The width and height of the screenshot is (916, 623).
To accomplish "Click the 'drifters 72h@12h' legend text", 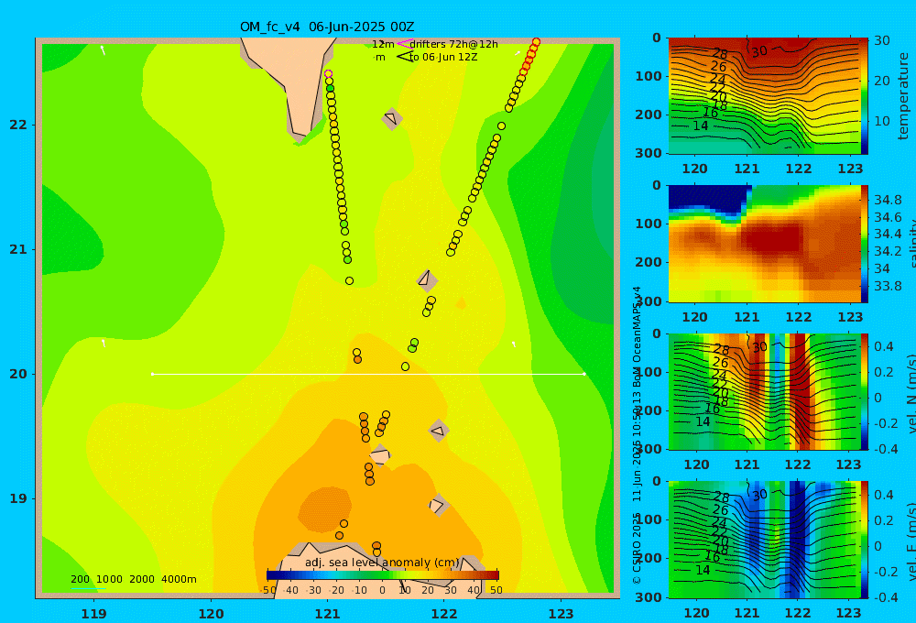I will coord(454,44).
